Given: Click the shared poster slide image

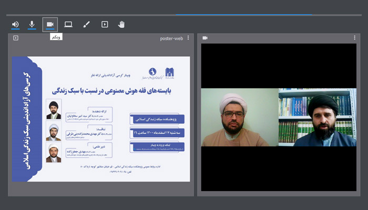Looking at the screenshot, I should tap(101, 119).
